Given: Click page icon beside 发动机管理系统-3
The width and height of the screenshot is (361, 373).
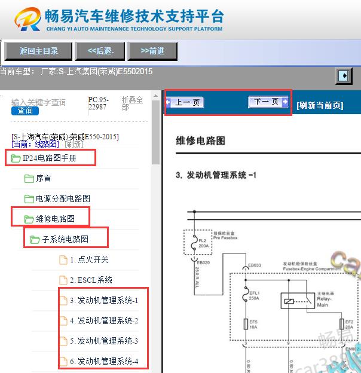Looking at the screenshot, I should click(63, 341).
